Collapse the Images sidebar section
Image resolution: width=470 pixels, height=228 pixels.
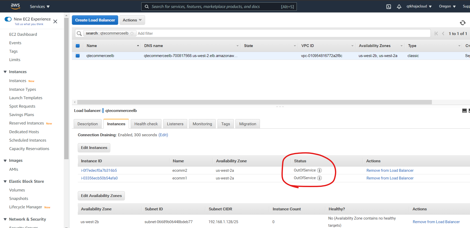(x=5, y=161)
